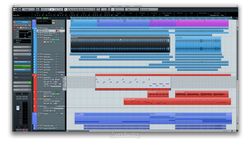Solo the Cymbals track
This screenshot has width=250, height=142.
coord(42,65)
